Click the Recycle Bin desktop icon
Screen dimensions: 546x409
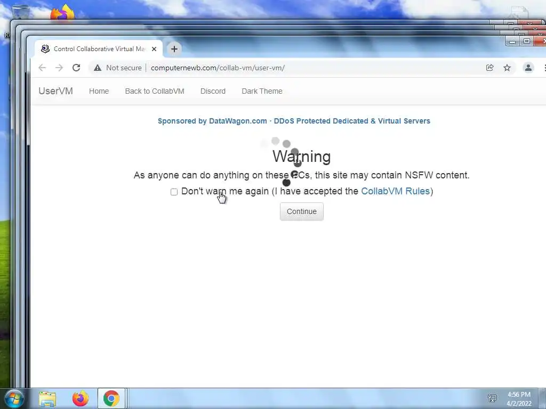pos(20,11)
